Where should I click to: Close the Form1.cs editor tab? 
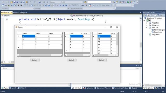11,13
